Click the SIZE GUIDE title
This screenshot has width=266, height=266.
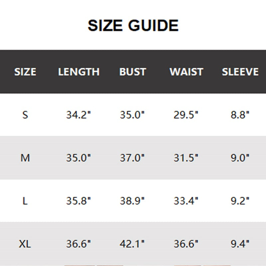(133, 26)
